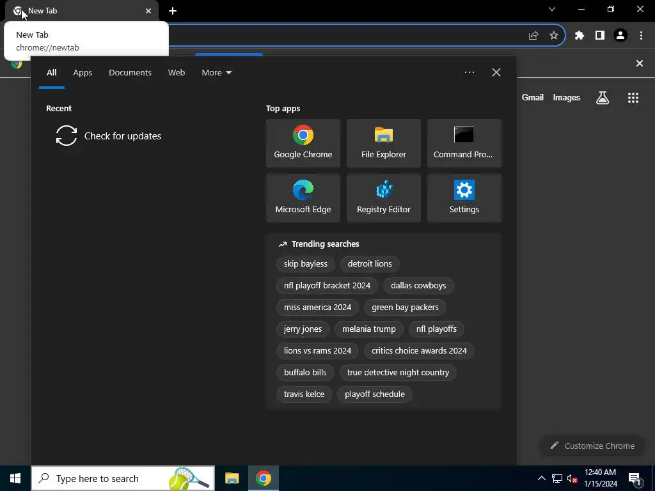Search trending 'playoff schedule'

[x=375, y=394]
